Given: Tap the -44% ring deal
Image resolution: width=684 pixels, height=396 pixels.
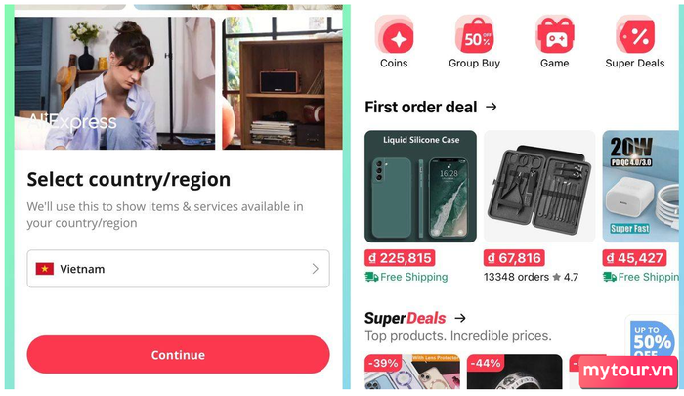Looking at the screenshot, I should click(515, 372).
